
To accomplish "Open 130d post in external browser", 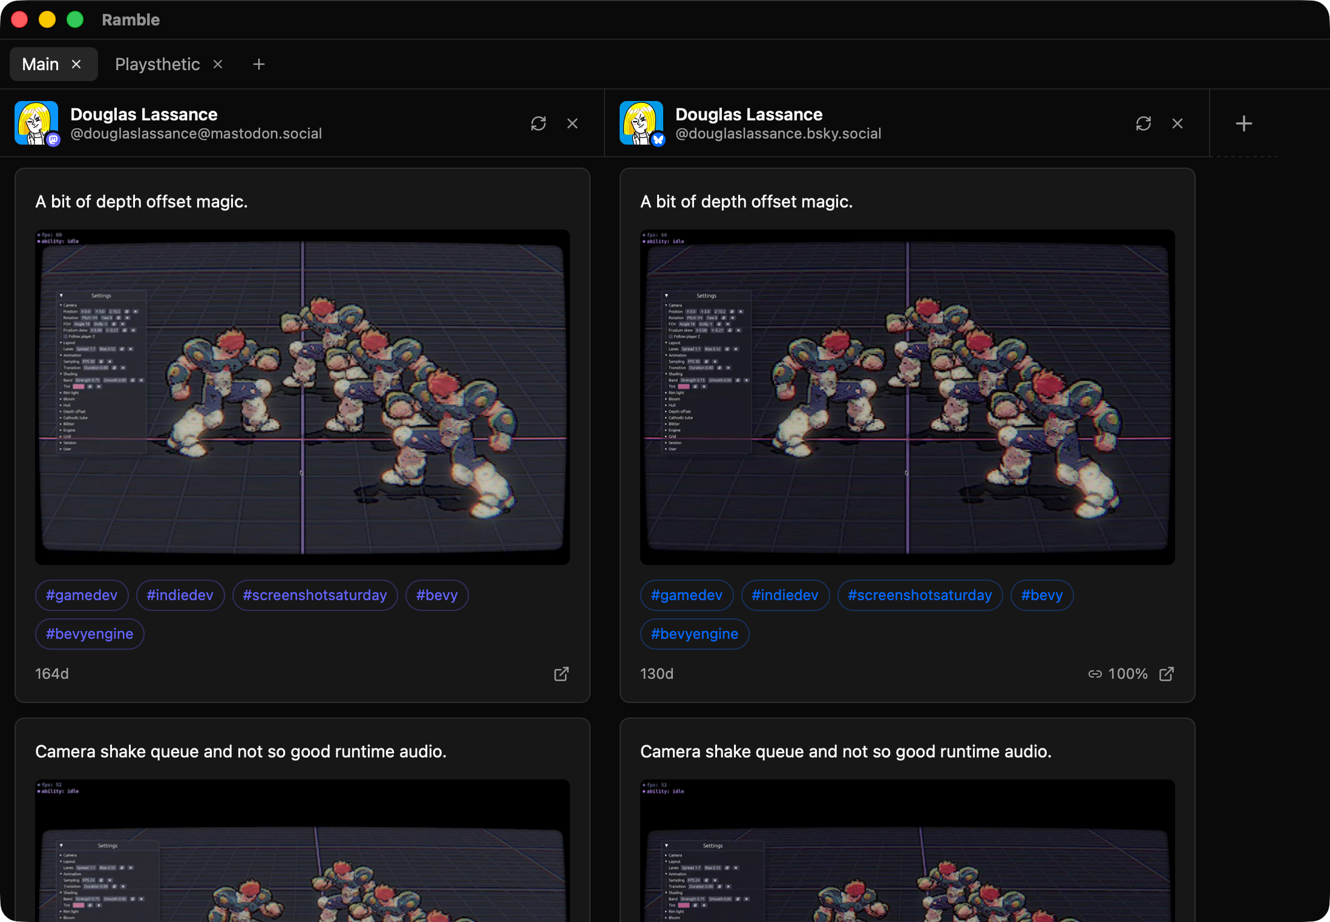I will coord(1167,674).
